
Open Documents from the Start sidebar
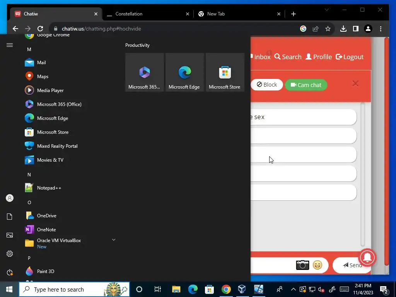[10, 217]
